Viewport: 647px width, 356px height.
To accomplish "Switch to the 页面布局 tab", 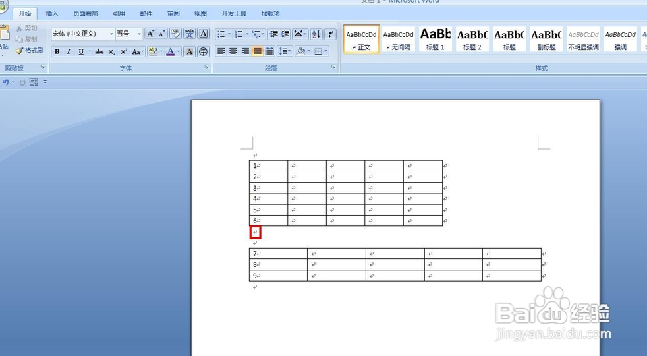I will (86, 14).
